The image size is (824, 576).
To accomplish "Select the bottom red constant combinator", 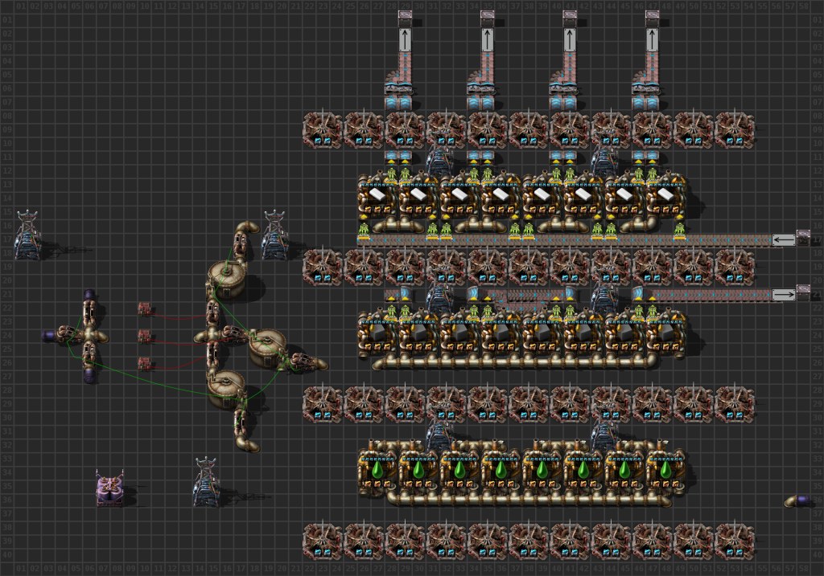I will (145, 363).
